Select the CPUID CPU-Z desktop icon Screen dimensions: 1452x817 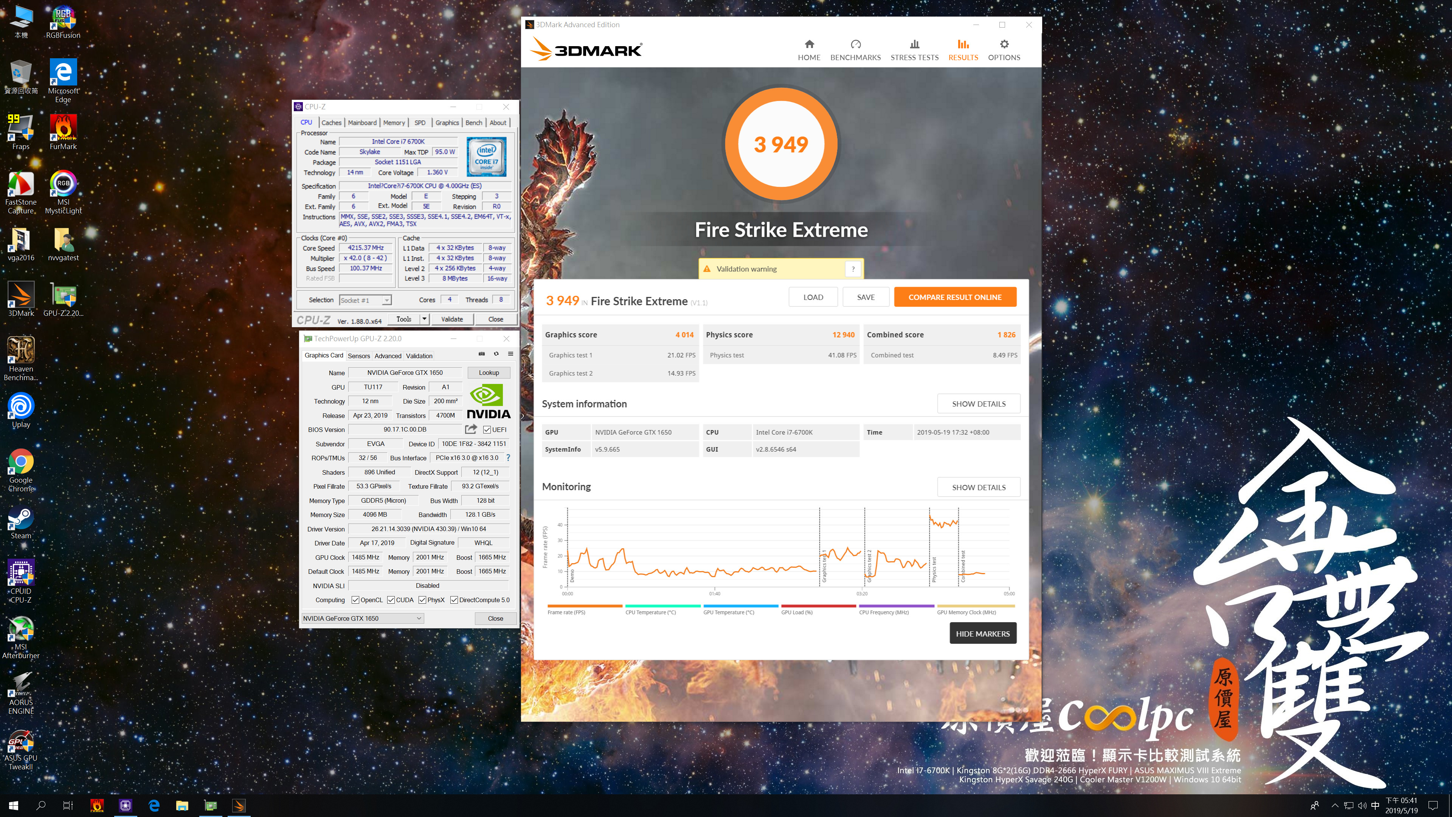[x=21, y=581]
